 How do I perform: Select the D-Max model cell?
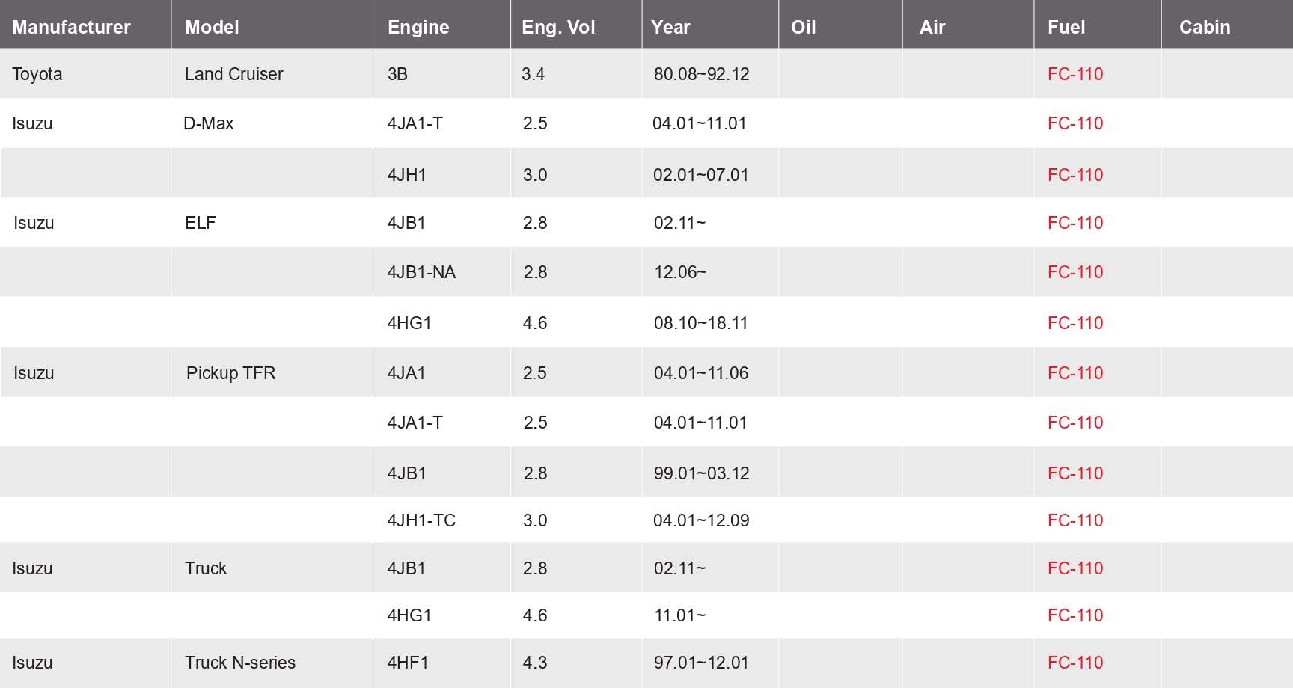tap(208, 123)
